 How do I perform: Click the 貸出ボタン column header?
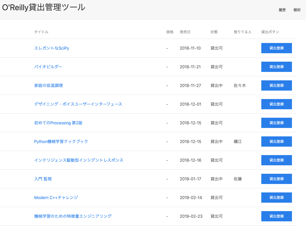[270, 32]
